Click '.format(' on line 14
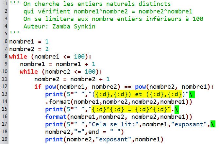This screenshot has height=144, width=219. [59, 102]
